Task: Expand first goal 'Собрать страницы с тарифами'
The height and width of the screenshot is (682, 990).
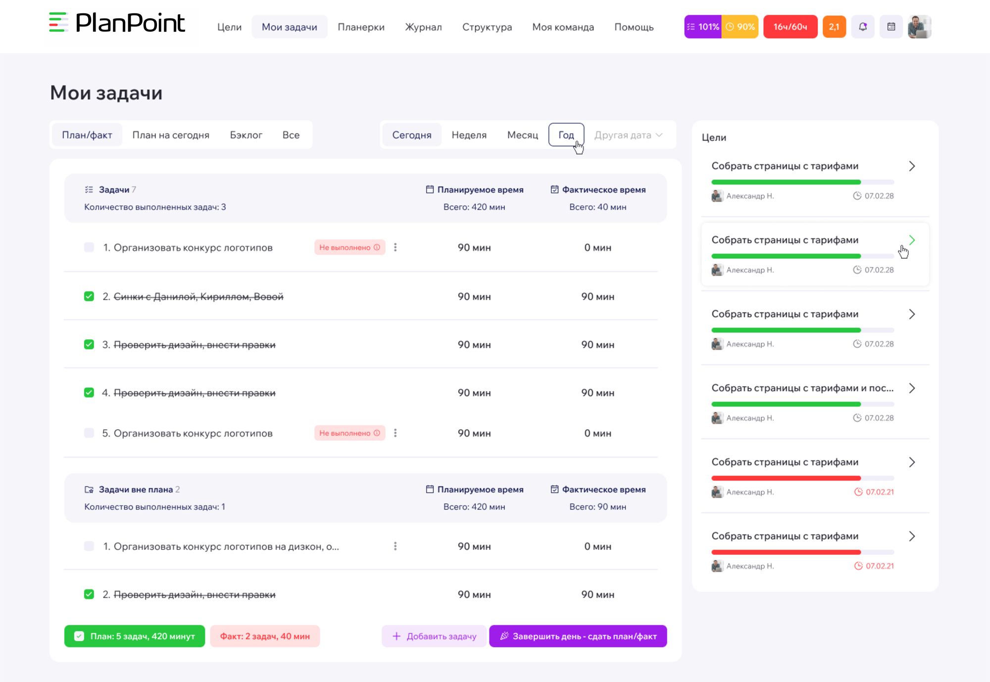Action: click(x=912, y=166)
